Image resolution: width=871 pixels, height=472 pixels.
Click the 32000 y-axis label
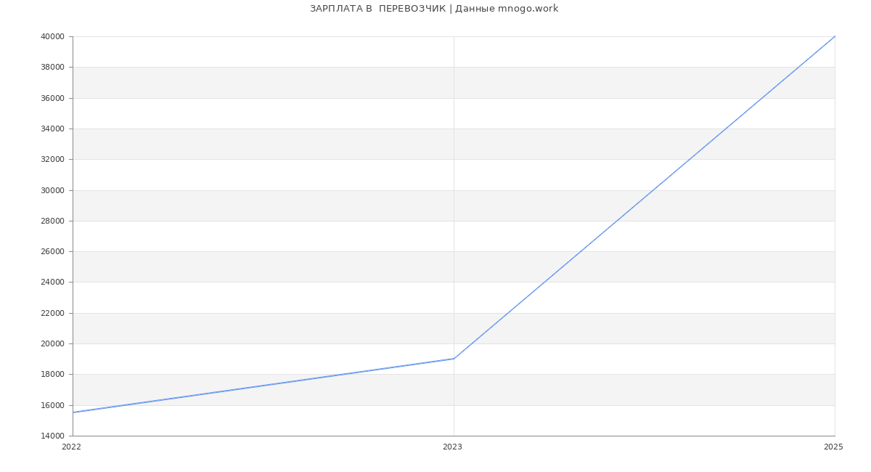tap(52, 159)
